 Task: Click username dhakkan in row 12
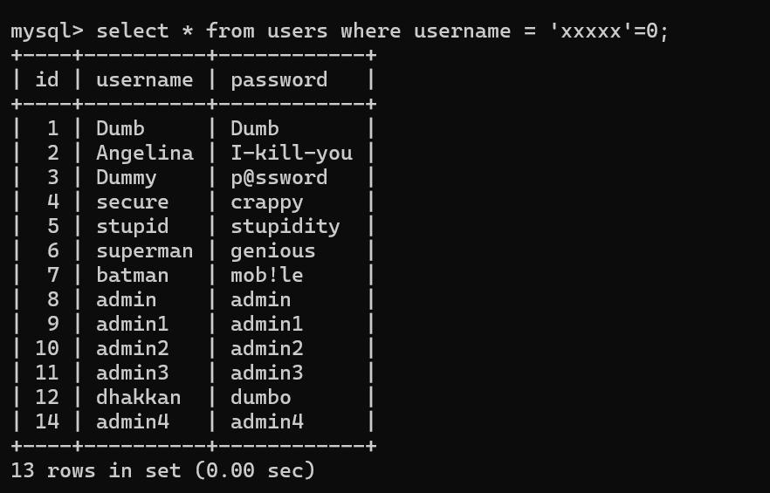[x=139, y=397]
